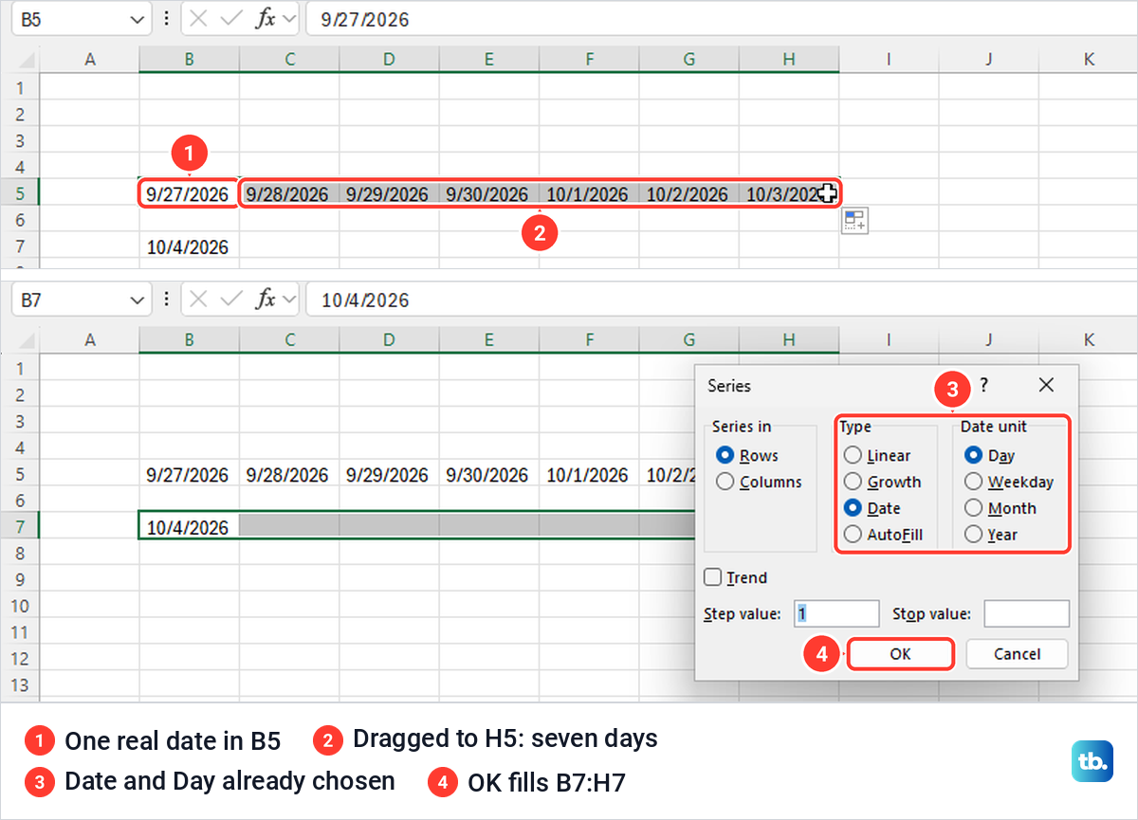This screenshot has height=820, width=1138.
Task: Select cell D5 9/29/2026 in lower sheet
Action: [389, 475]
